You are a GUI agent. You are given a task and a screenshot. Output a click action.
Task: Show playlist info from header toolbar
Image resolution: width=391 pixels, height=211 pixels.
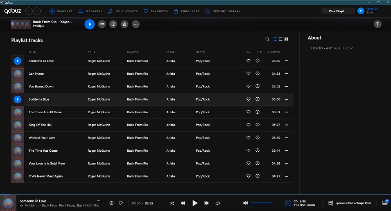tap(113, 24)
